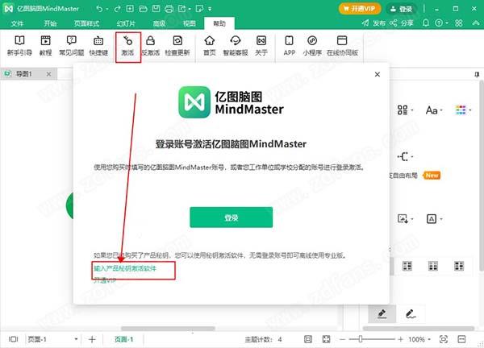
Task: Click the 分享 share icon
Action: [401, 23]
